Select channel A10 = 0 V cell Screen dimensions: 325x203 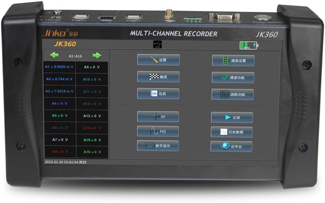(x=92, y=79)
